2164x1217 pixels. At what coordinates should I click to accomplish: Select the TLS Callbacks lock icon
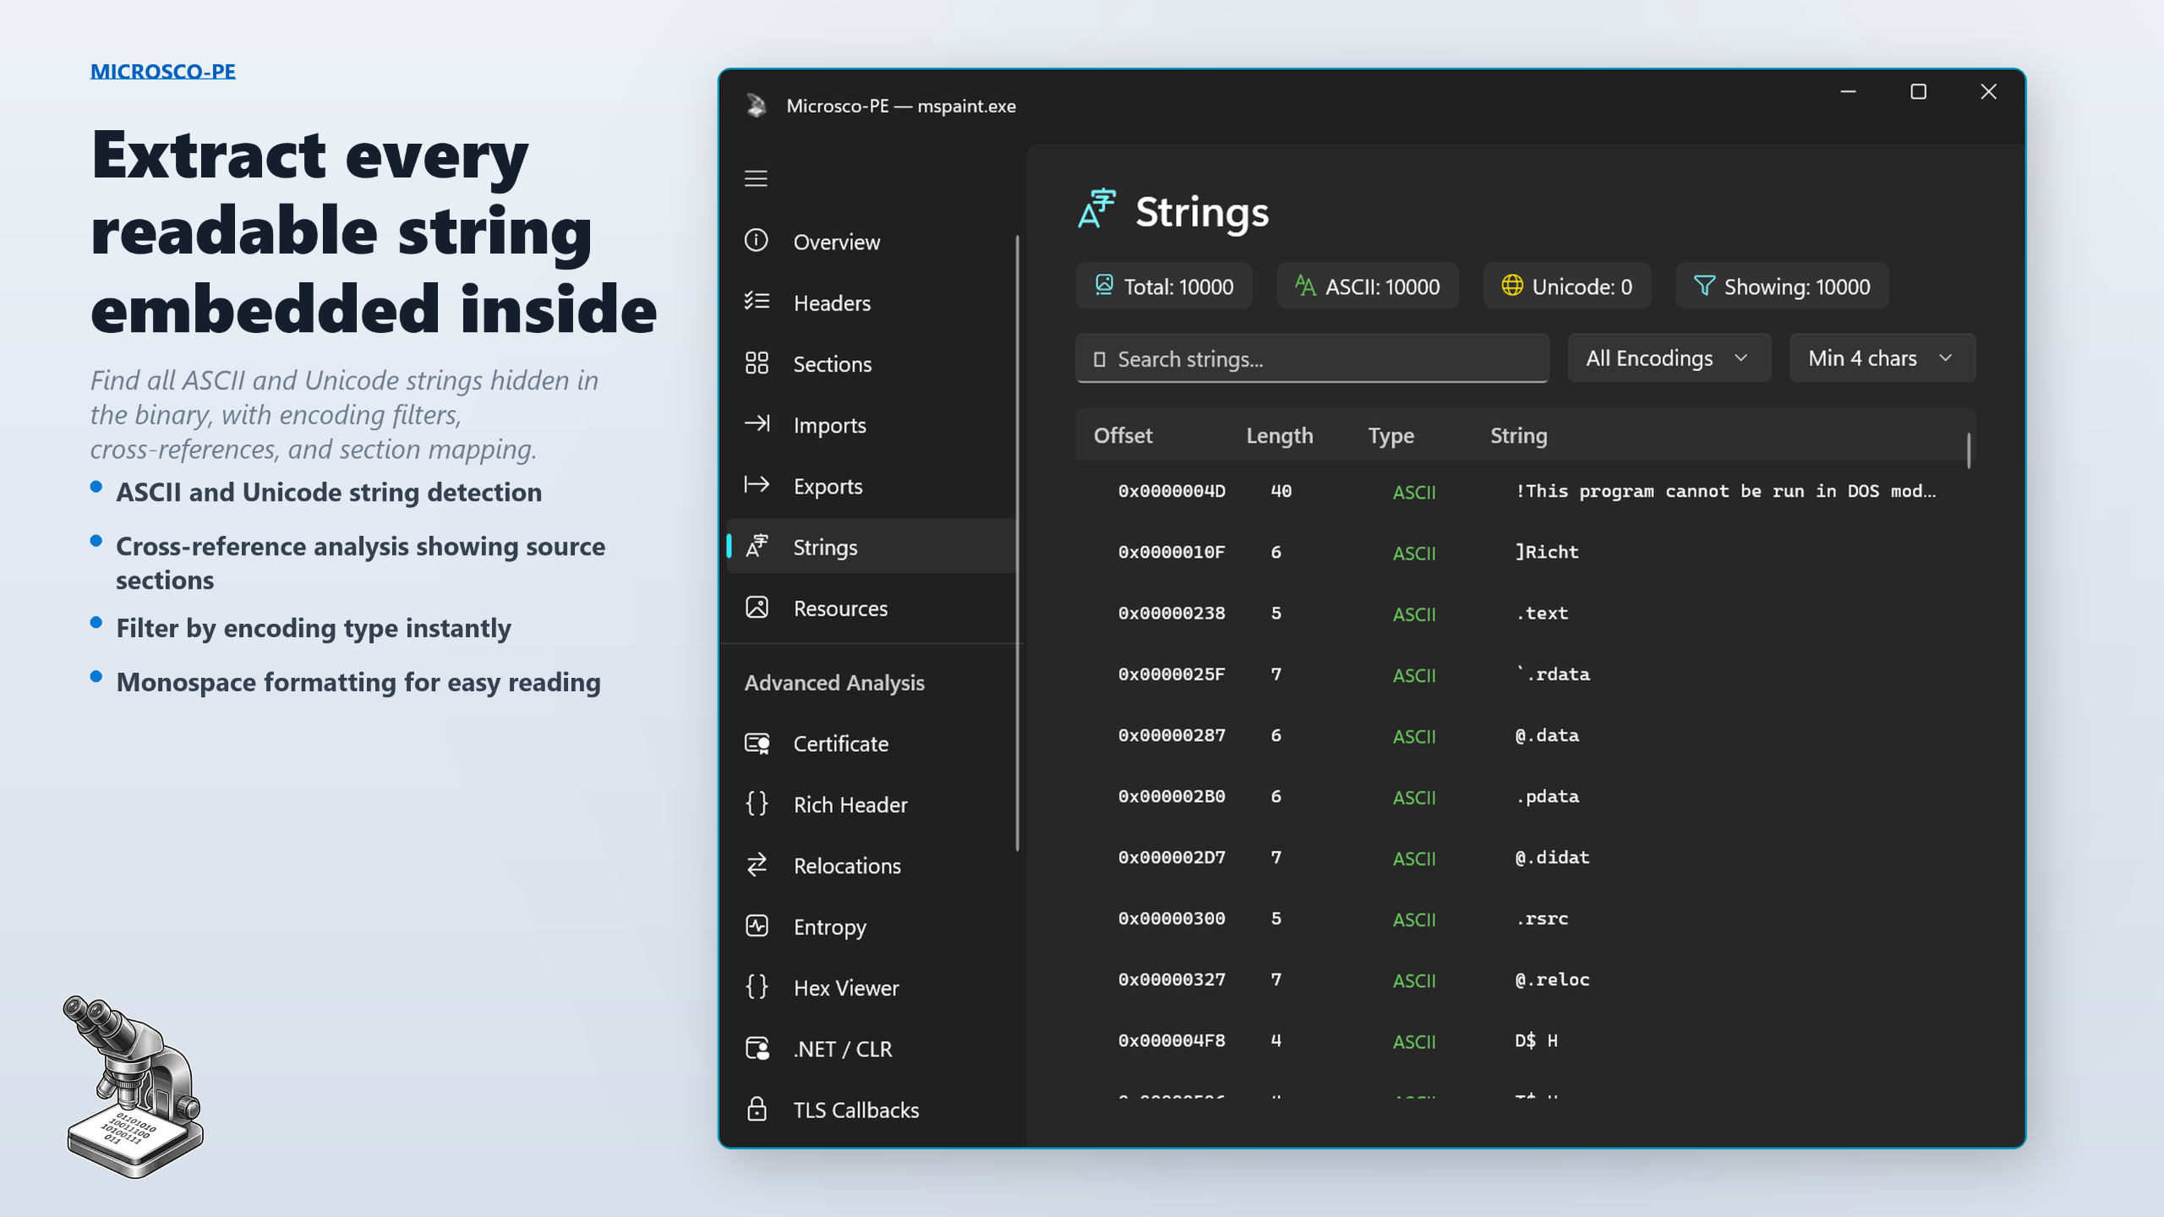(x=757, y=1110)
